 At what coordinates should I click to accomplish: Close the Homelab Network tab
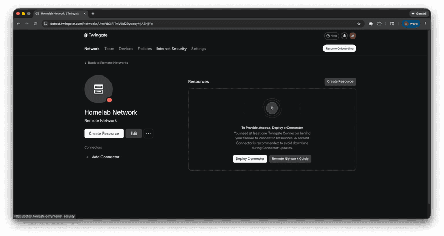[x=85, y=14]
